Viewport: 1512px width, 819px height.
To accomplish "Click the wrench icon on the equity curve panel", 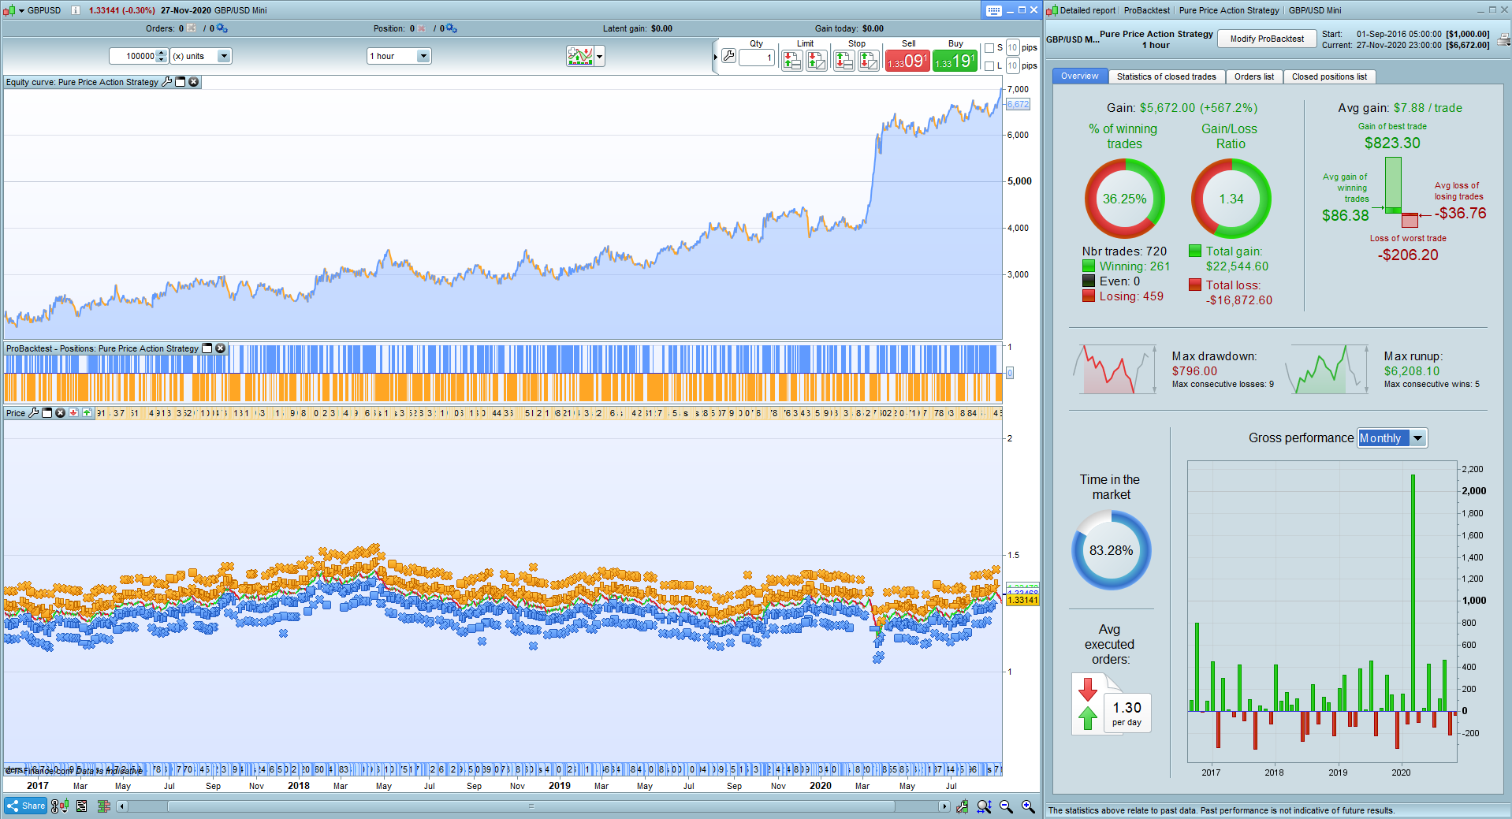I will tap(167, 82).
